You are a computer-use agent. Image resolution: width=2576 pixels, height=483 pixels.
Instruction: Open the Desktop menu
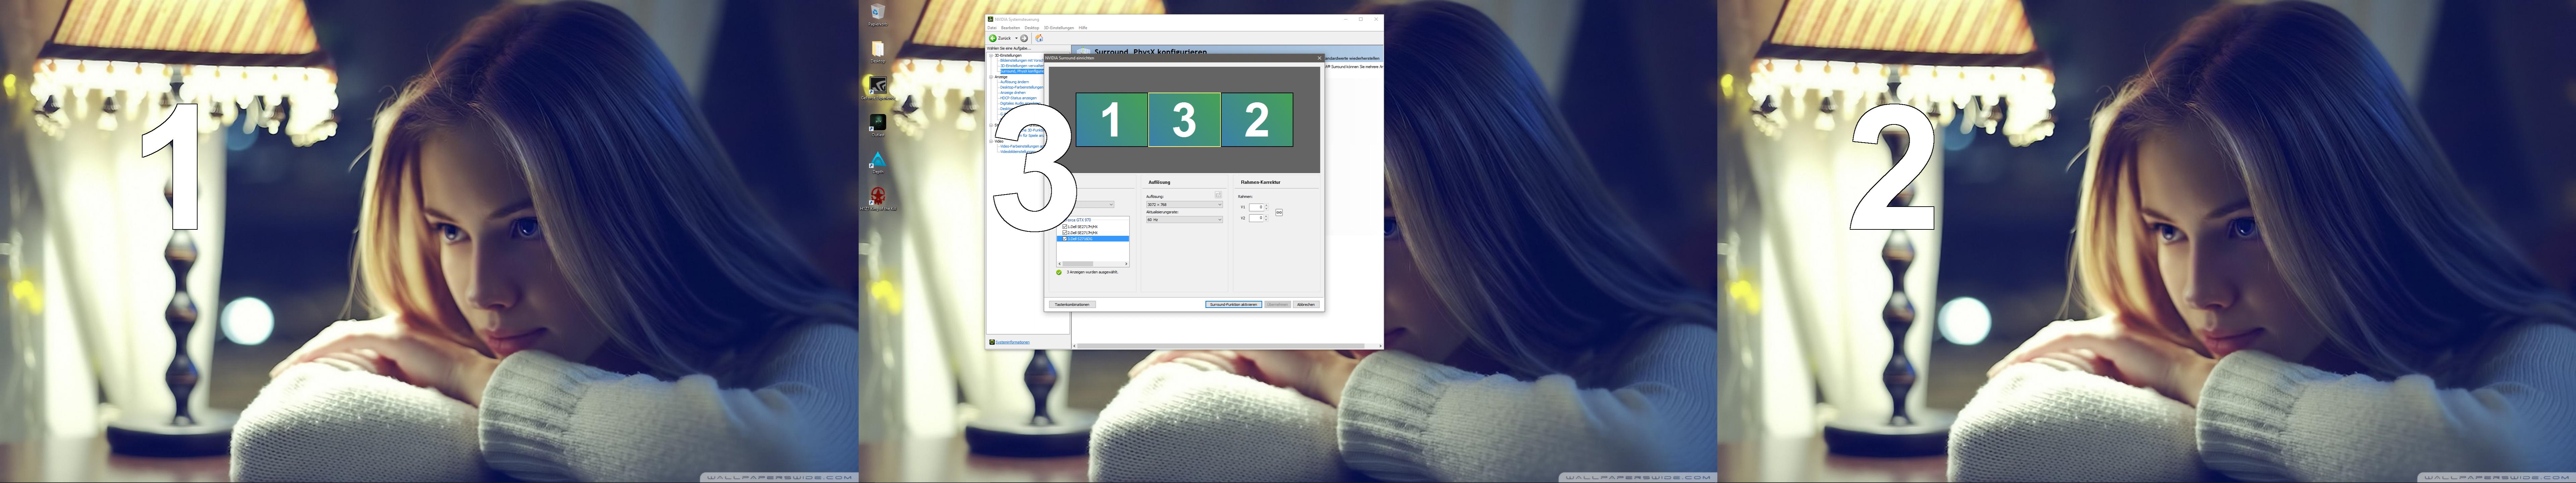(1032, 28)
